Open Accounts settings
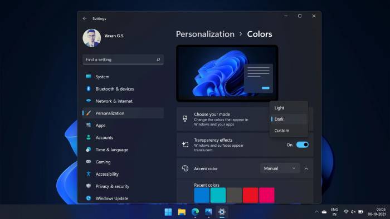 (x=123, y=137)
